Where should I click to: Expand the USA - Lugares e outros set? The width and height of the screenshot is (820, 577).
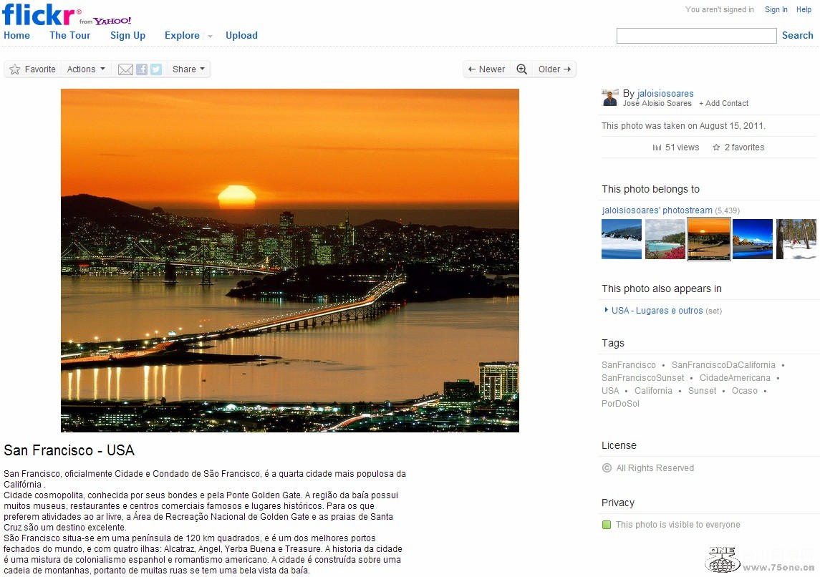pyautogui.click(x=606, y=311)
